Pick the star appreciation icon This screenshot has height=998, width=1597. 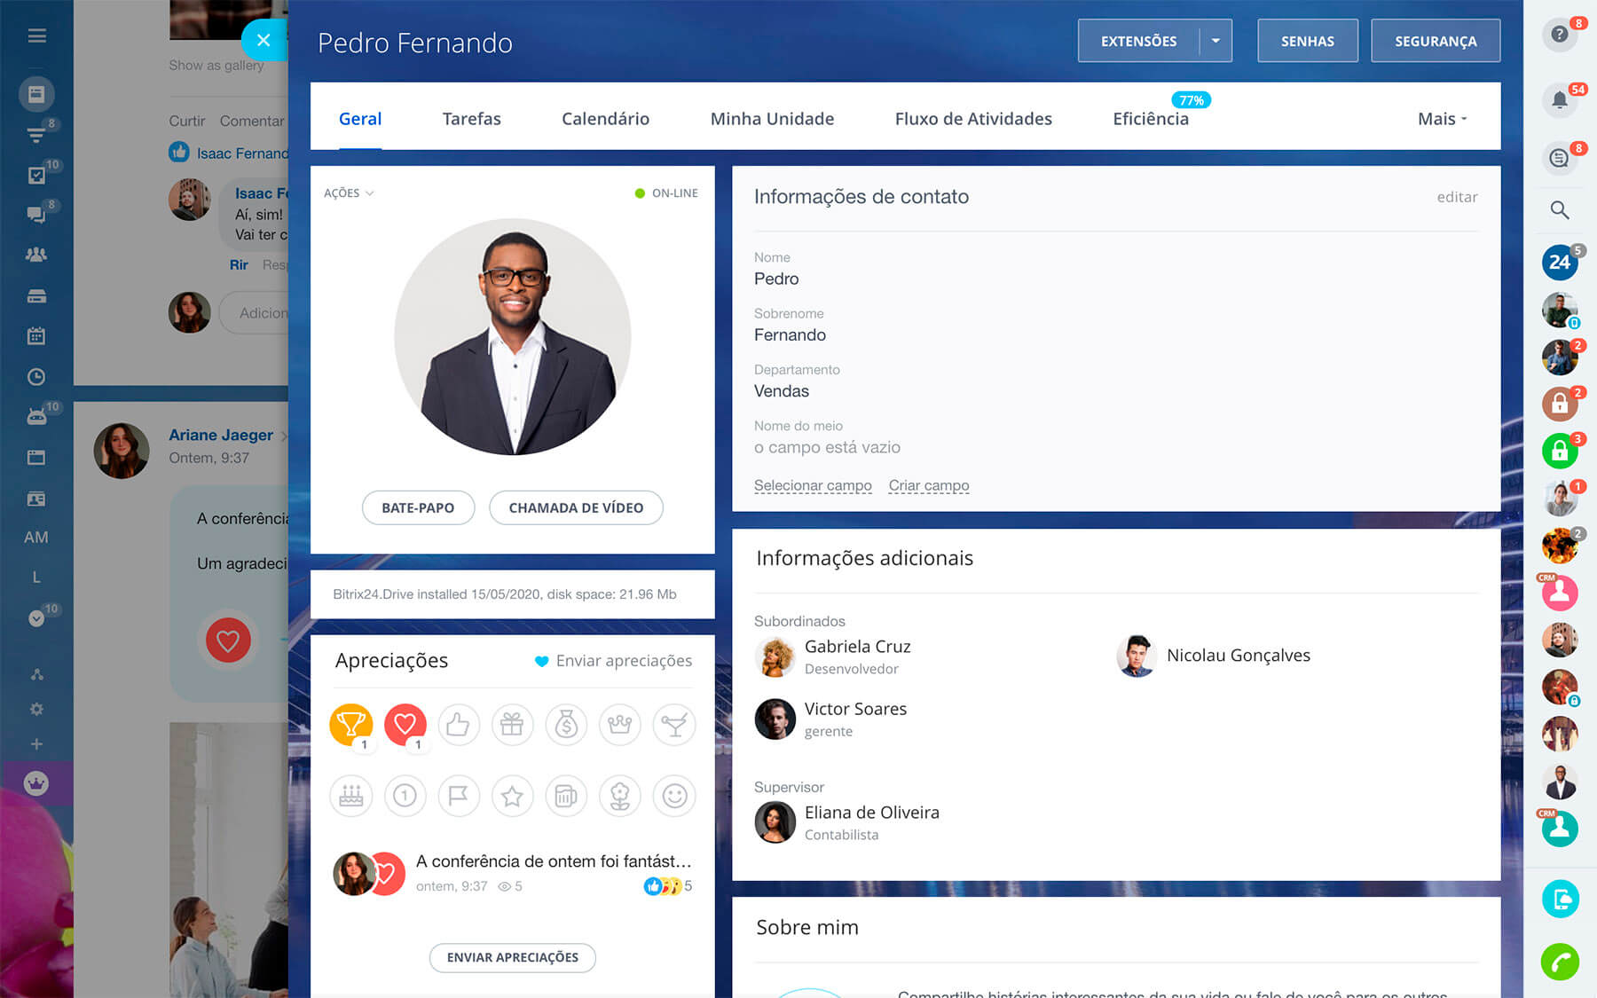[512, 797]
